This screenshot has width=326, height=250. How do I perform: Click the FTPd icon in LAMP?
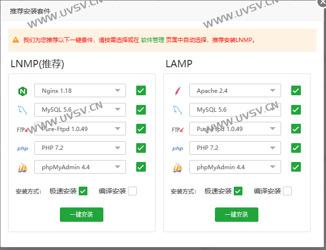click(178, 130)
